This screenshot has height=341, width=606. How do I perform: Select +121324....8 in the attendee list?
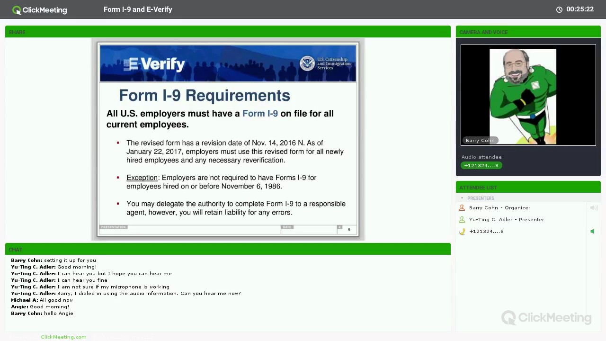tap(486, 231)
